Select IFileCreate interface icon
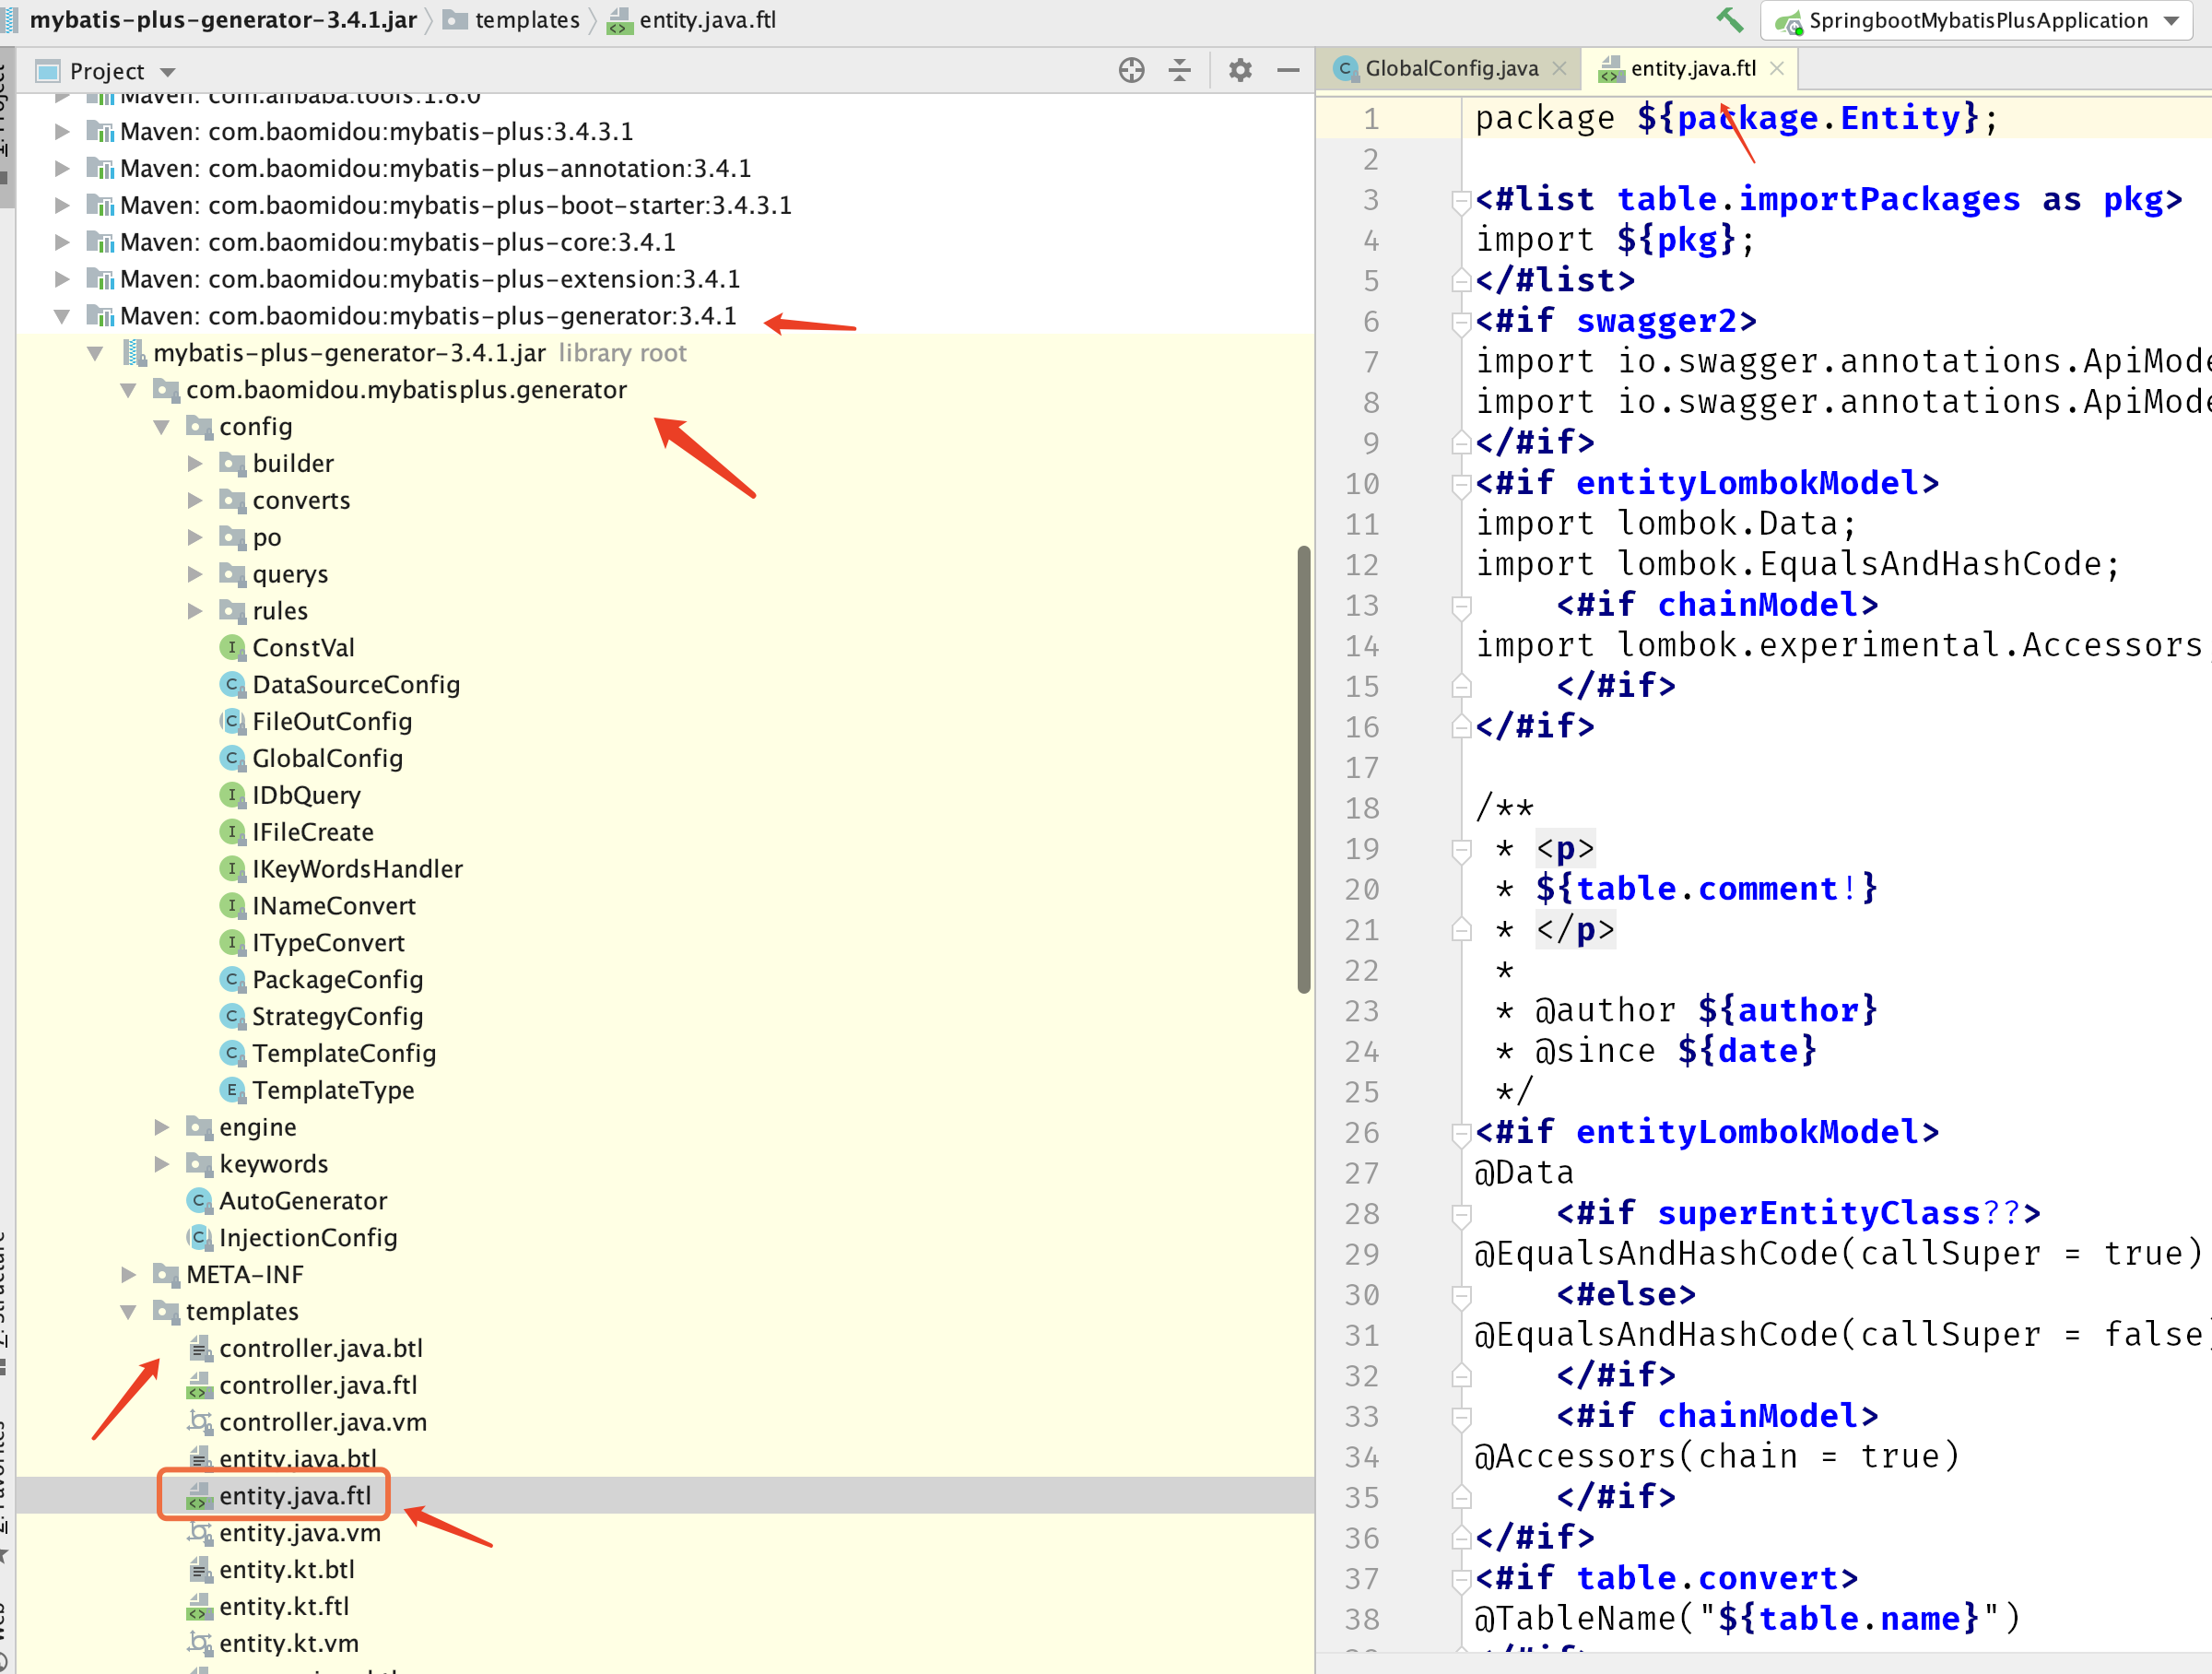Viewport: 2212px width, 1674px height. pos(232,832)
